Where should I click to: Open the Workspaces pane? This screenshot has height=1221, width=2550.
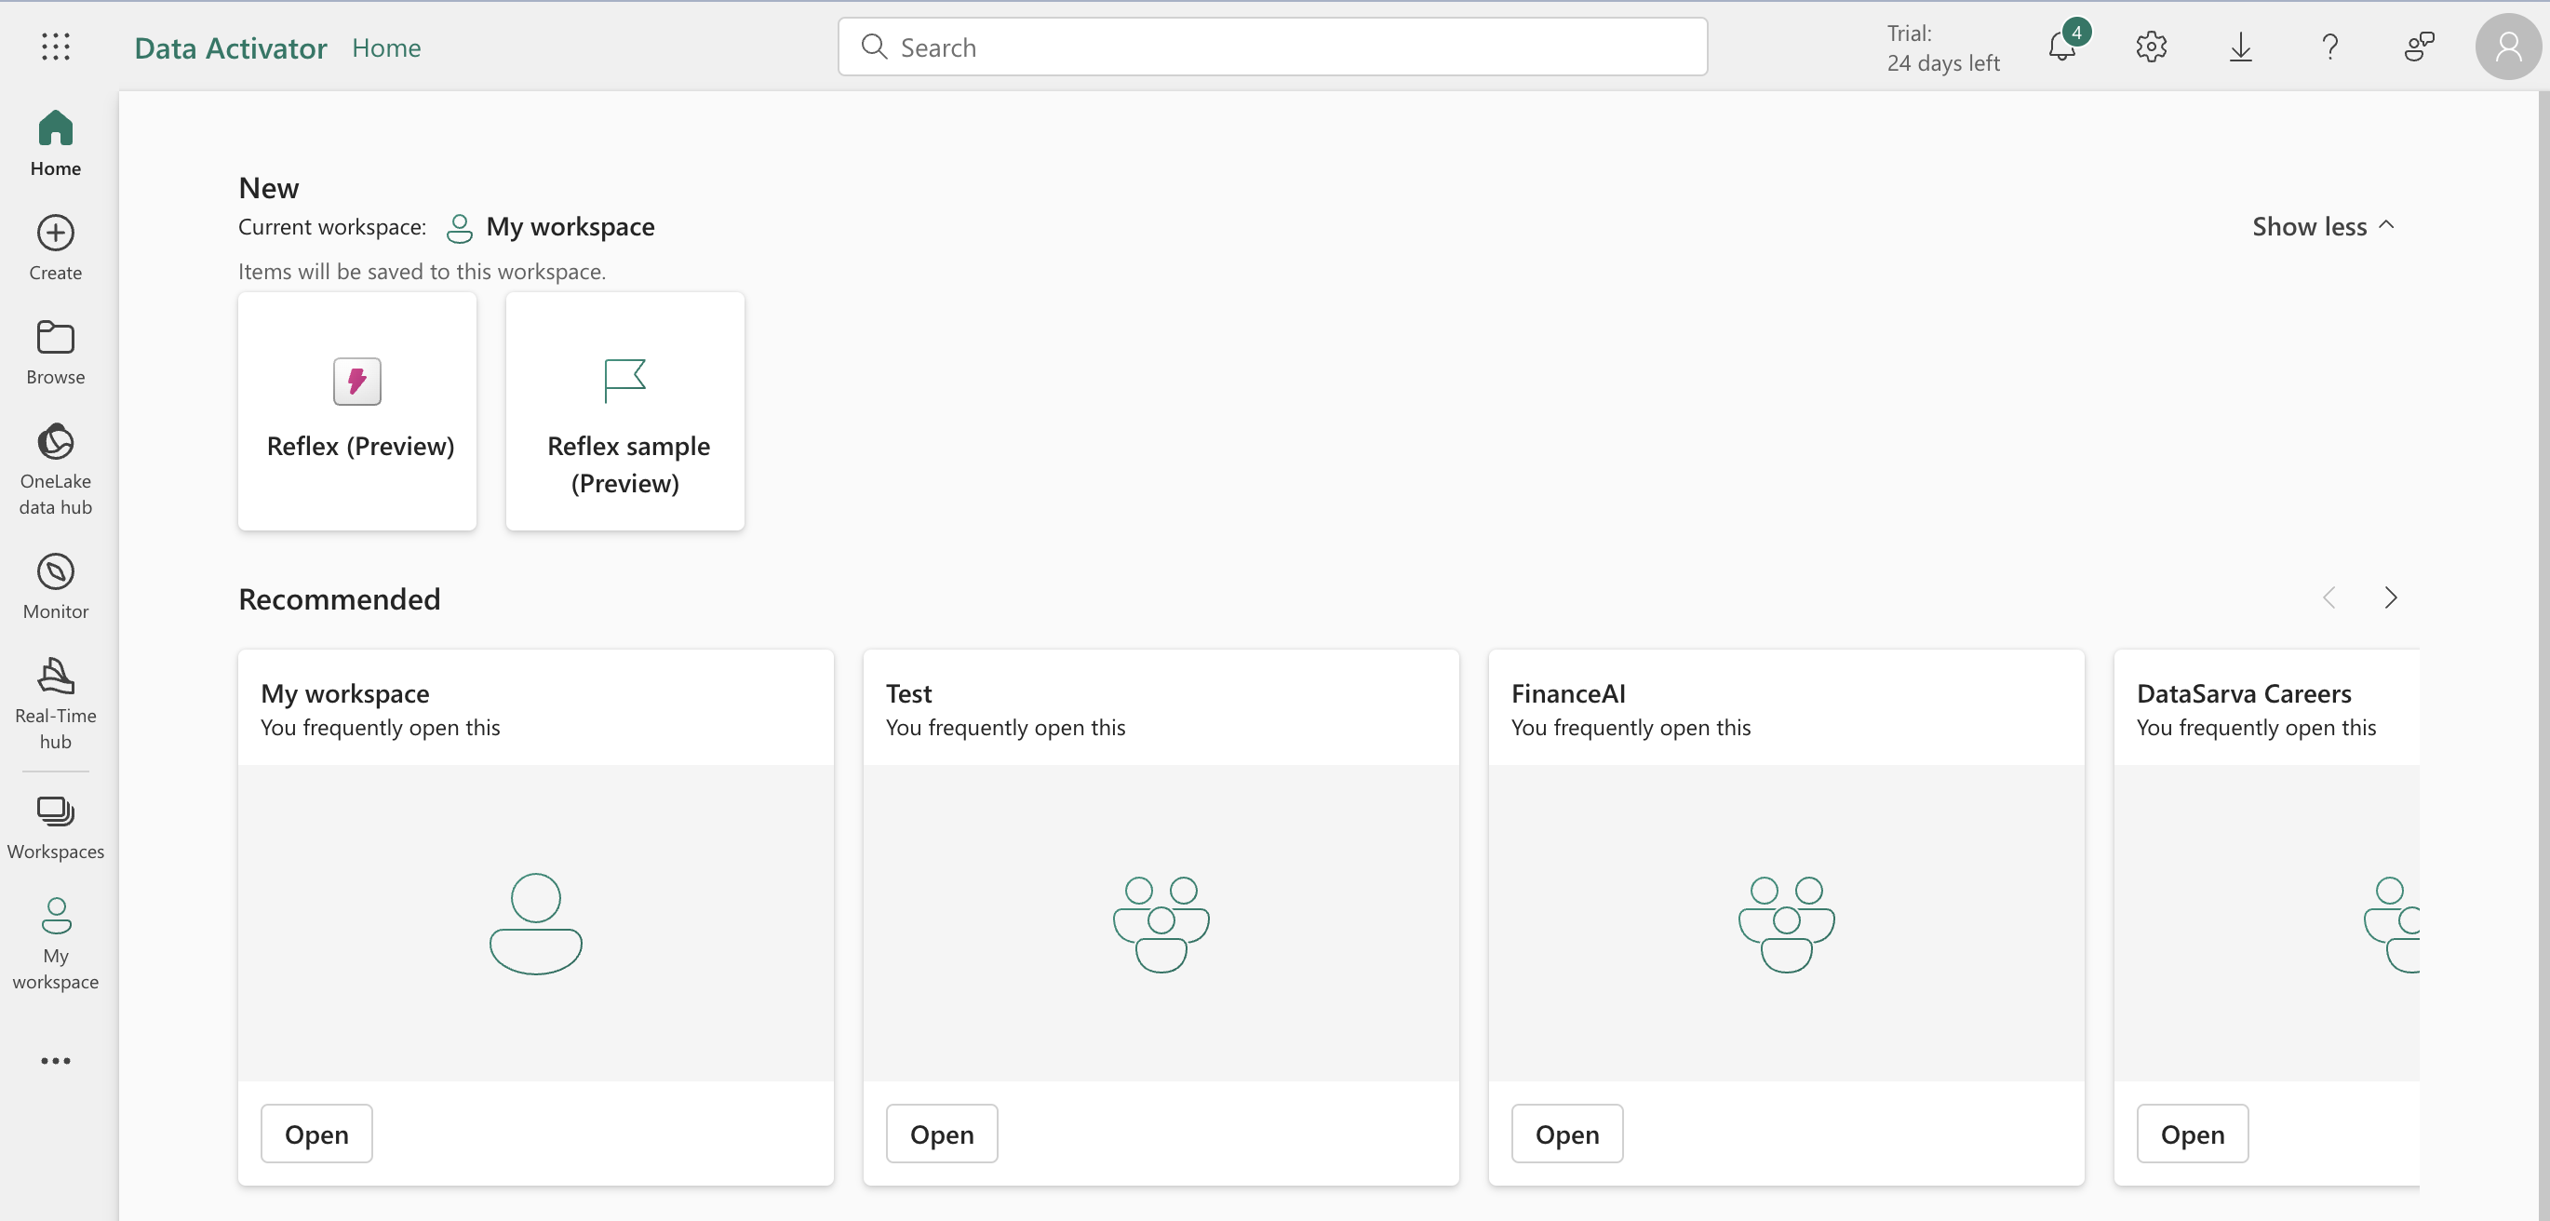(x=56, y=828)
